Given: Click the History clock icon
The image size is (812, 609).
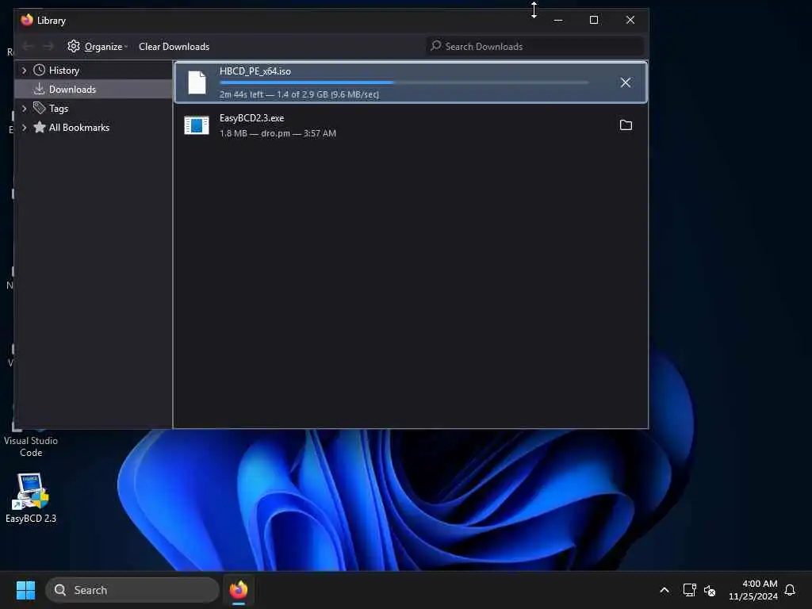Looking at the screenshot, I should [39, 70].
